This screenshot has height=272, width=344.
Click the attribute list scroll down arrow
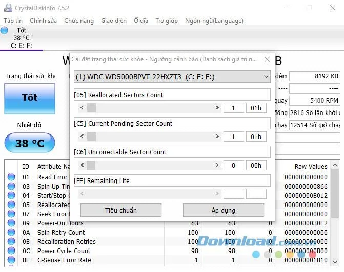(x=335, y=262)
